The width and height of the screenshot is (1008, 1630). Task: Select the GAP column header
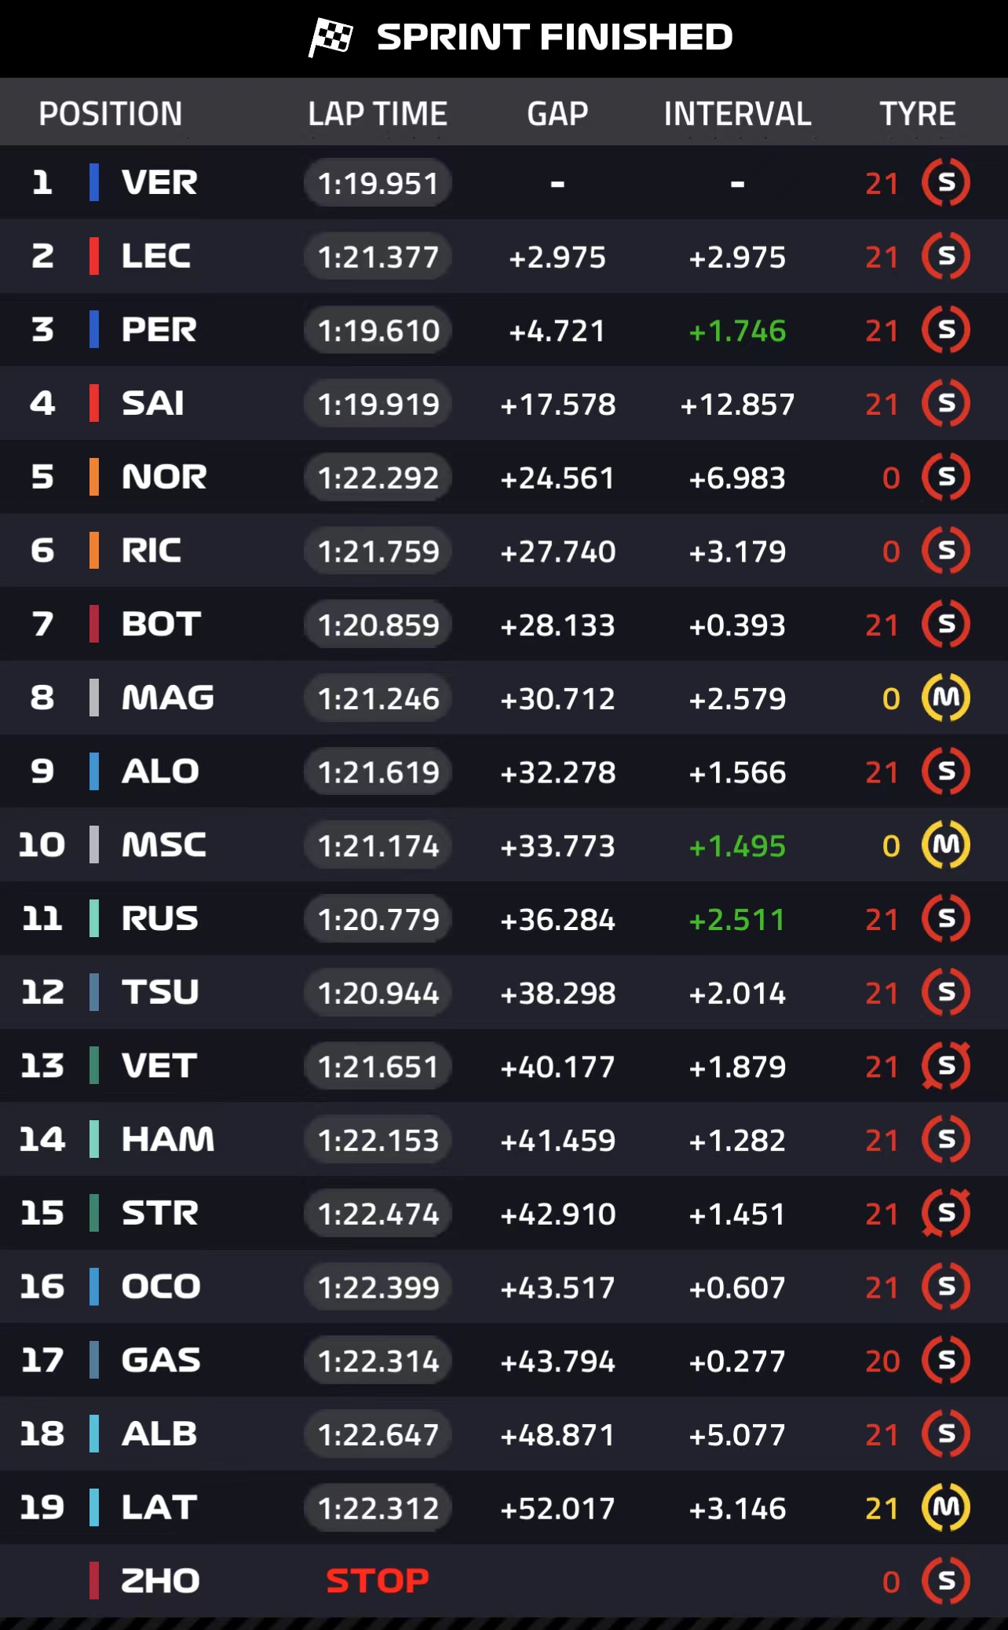pos(557,114)
